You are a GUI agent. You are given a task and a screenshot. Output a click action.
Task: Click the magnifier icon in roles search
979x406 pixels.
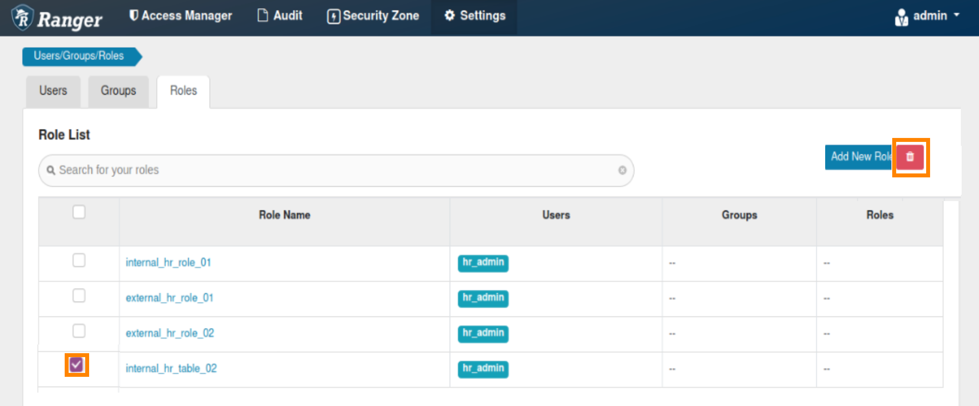point(51,170)
